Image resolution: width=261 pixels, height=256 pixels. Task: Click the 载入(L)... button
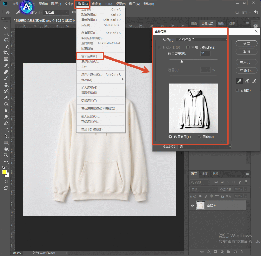pos(246,62)
